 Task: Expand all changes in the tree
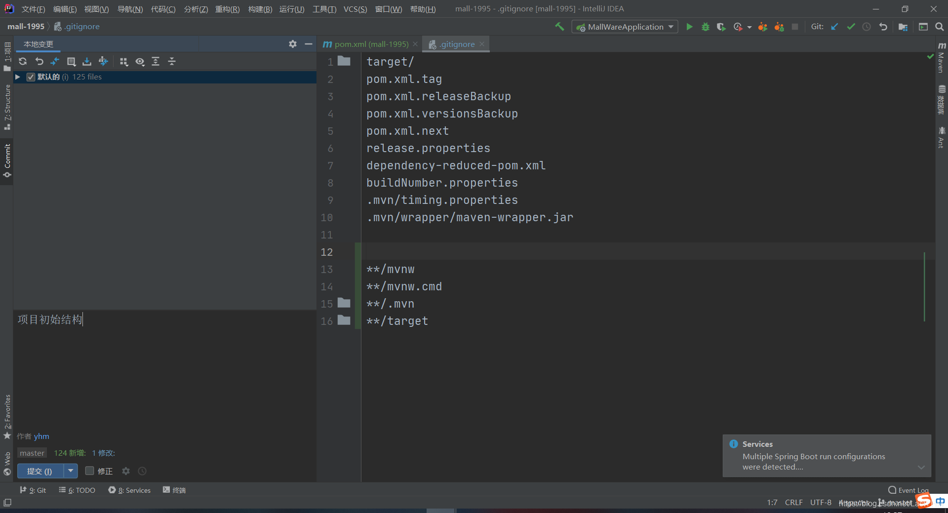click(x=156, y=61)
